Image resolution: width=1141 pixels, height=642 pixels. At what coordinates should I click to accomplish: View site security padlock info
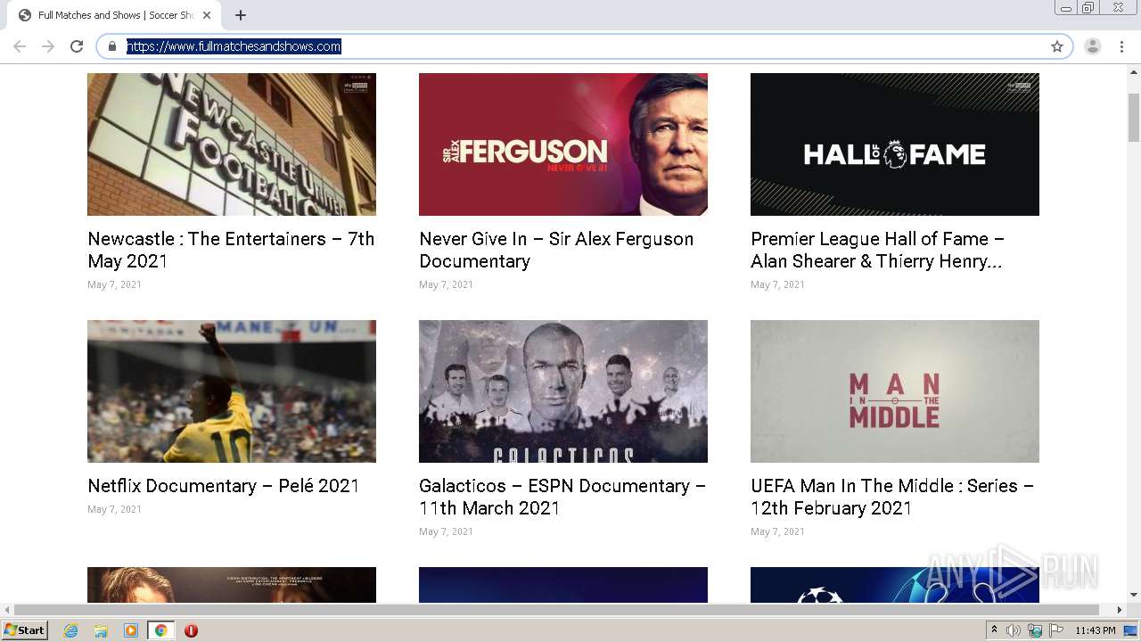click(112, 46)
